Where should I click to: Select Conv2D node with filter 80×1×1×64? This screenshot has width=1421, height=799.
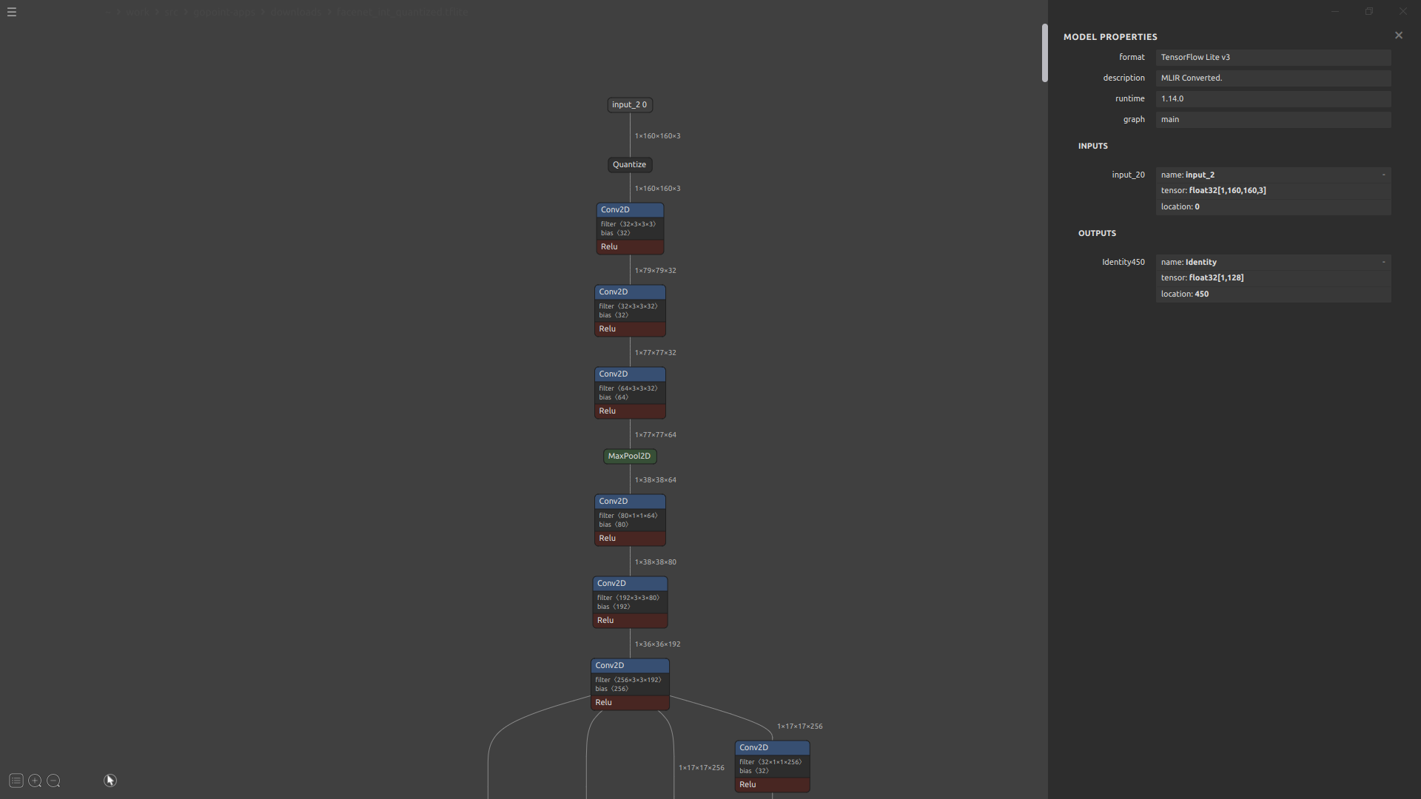tap(629, 502)
